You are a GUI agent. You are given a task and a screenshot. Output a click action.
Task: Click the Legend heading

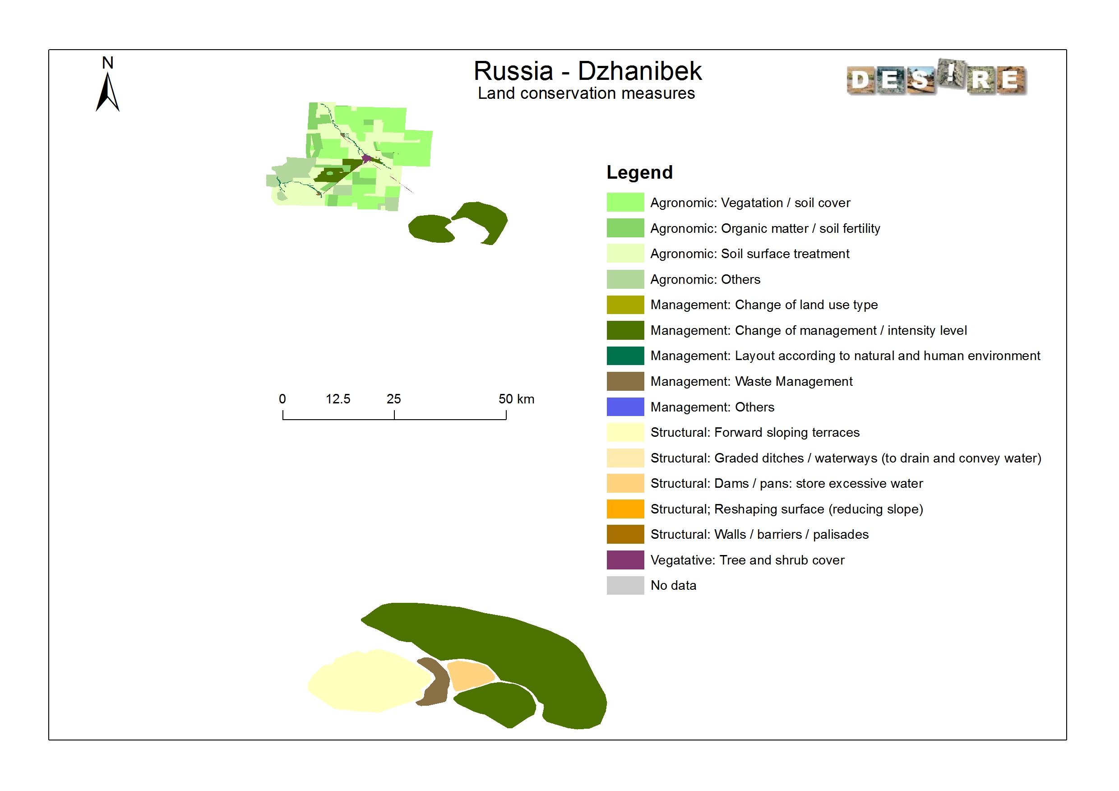coord(639,172)
